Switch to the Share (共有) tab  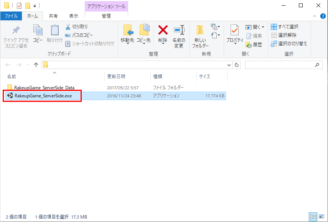pyautogui.click(x=53, y=16)
